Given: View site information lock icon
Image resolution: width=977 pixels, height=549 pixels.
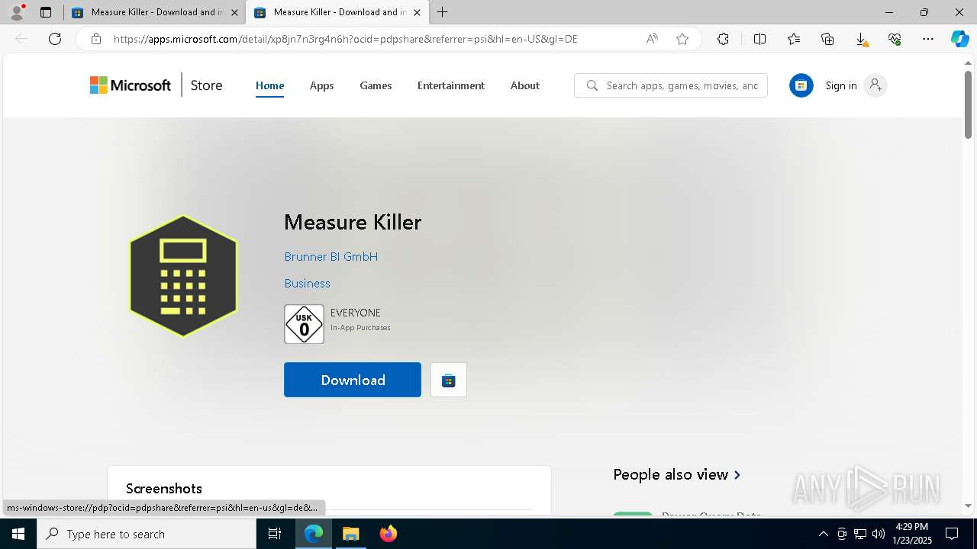Looking at the screenshot, I should pos(96,39).
